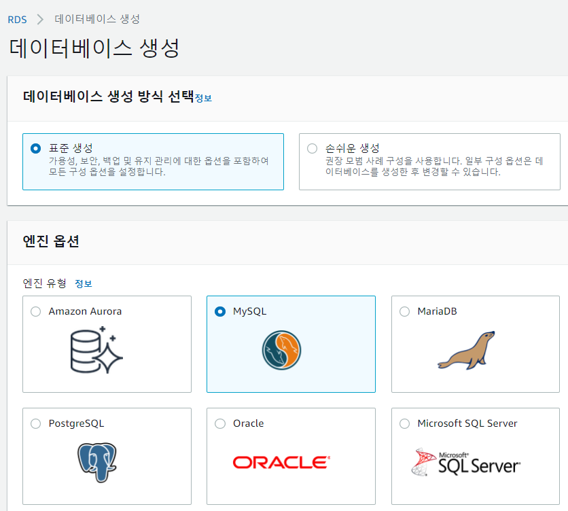Click the MySQL dolphin logo
Viewport: 568px width, 511px height.
[281, 350]
